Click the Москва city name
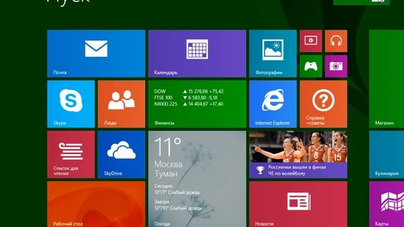The image size is (404, 227). tap(169, 164)
